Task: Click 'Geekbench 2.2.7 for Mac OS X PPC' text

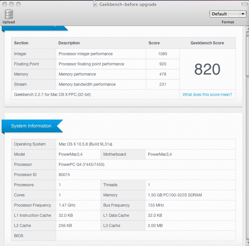Action: click(52, 95)
